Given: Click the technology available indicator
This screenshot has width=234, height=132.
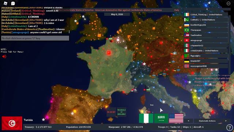Looking at the screenshot, I should click(x=121, y=112).
